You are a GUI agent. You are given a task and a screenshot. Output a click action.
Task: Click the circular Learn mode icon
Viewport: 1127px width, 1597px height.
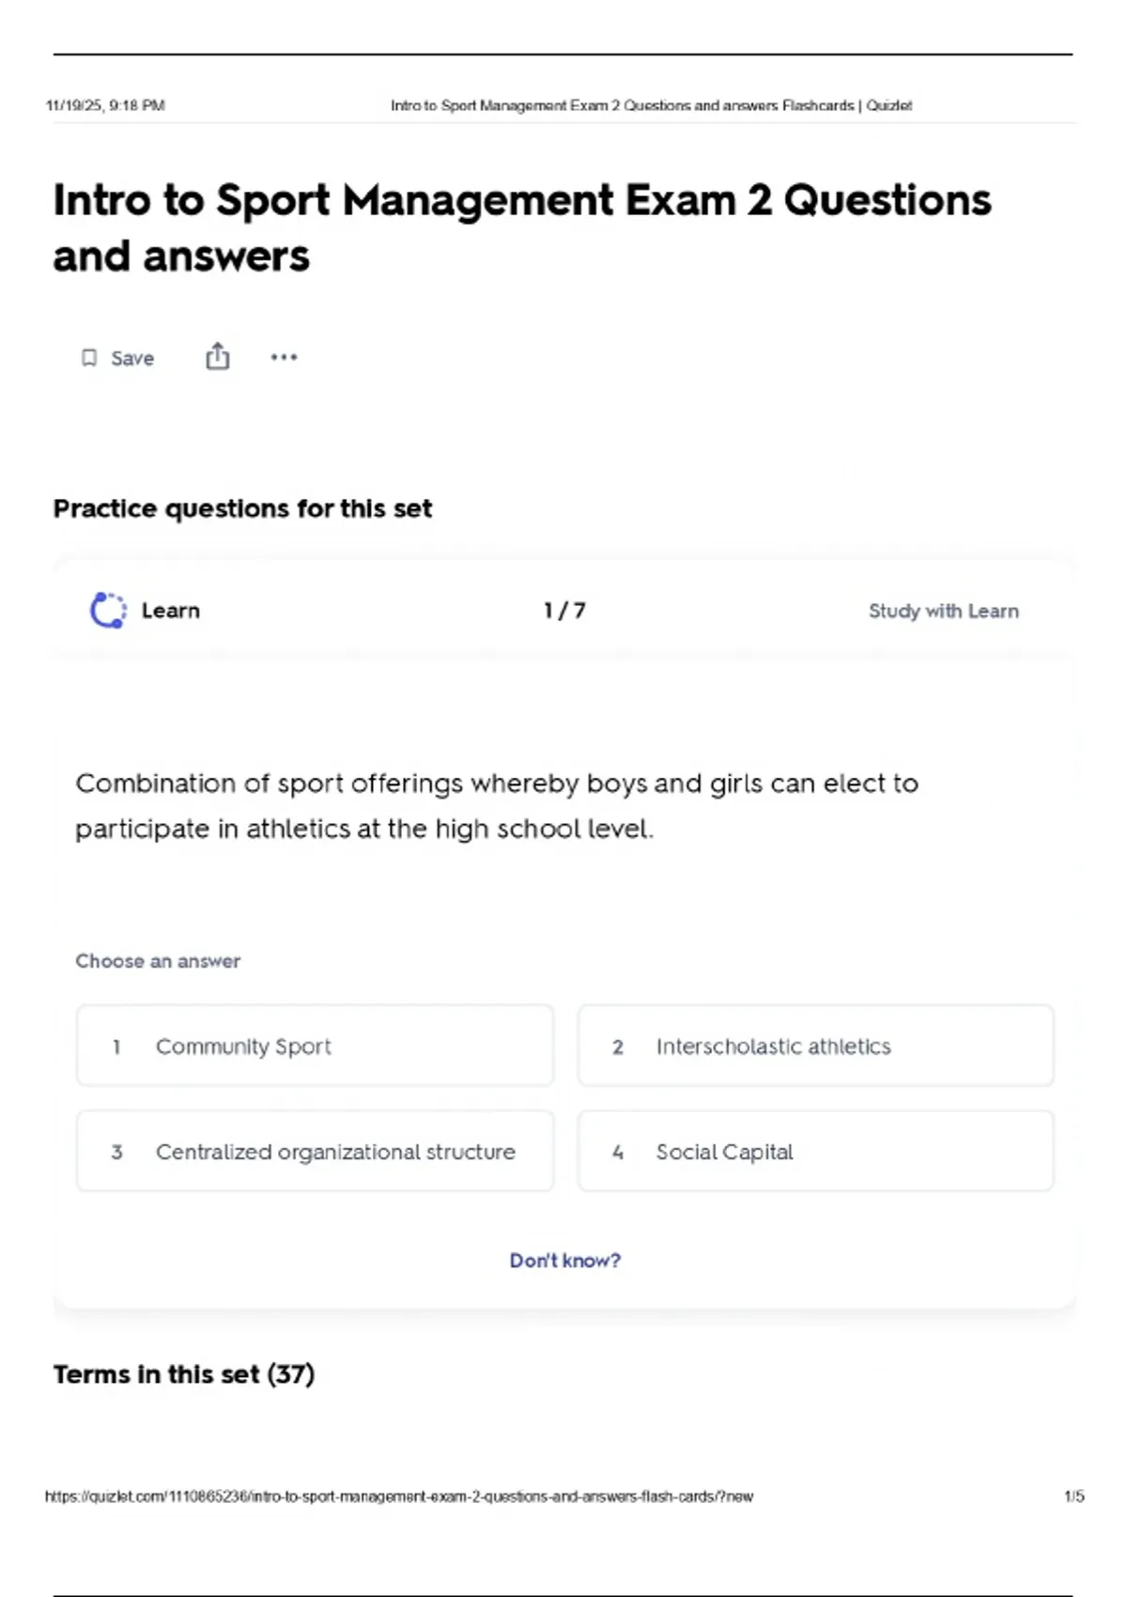[108, 611]
